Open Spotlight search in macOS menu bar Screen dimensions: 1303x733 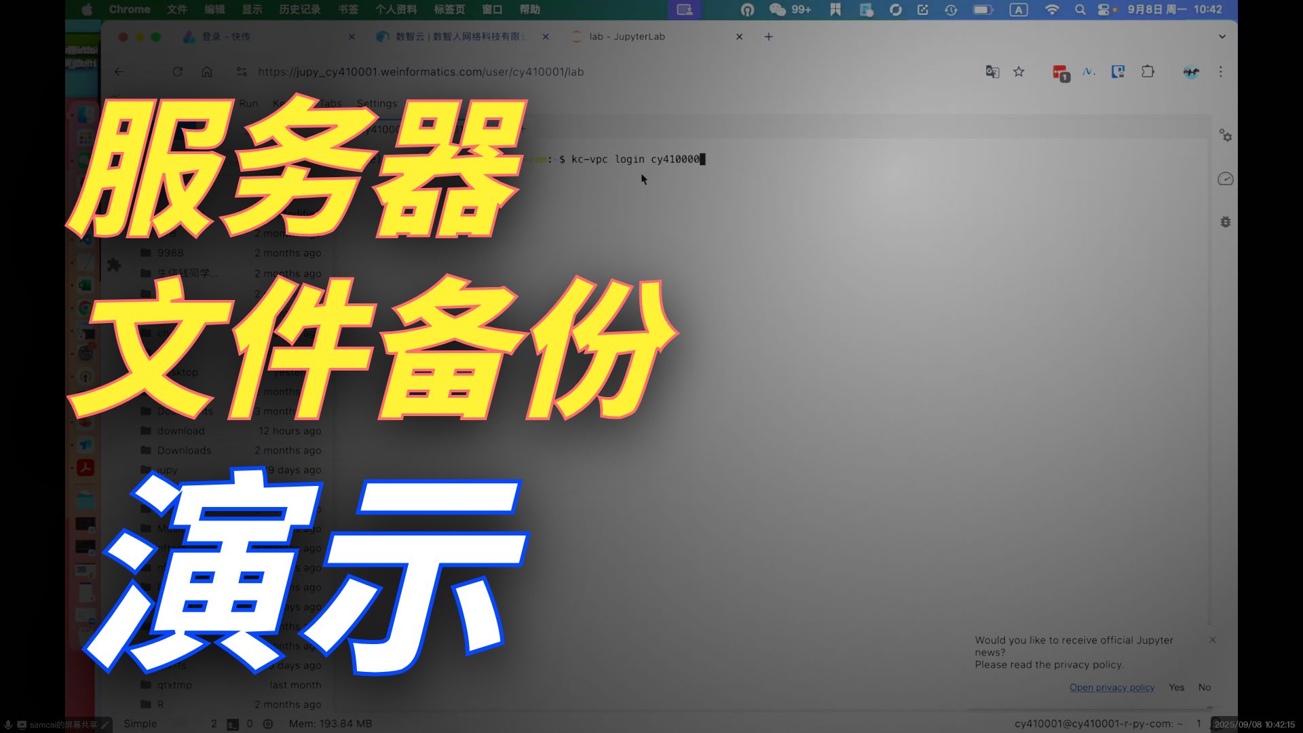pyautogui.click(x=1080, y=10)
